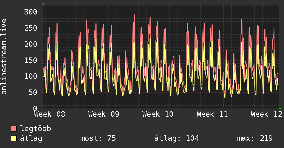Click the Week 08 axis label
This screenshot has height=148, width=284.
point(50,114)
